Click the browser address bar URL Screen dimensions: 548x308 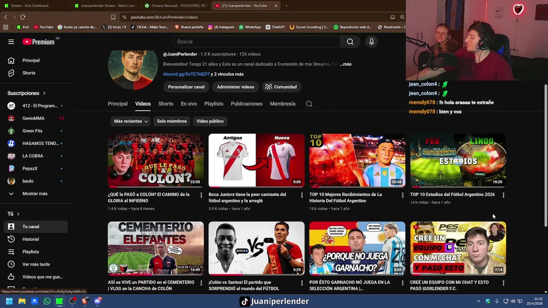tap(164, 17)
